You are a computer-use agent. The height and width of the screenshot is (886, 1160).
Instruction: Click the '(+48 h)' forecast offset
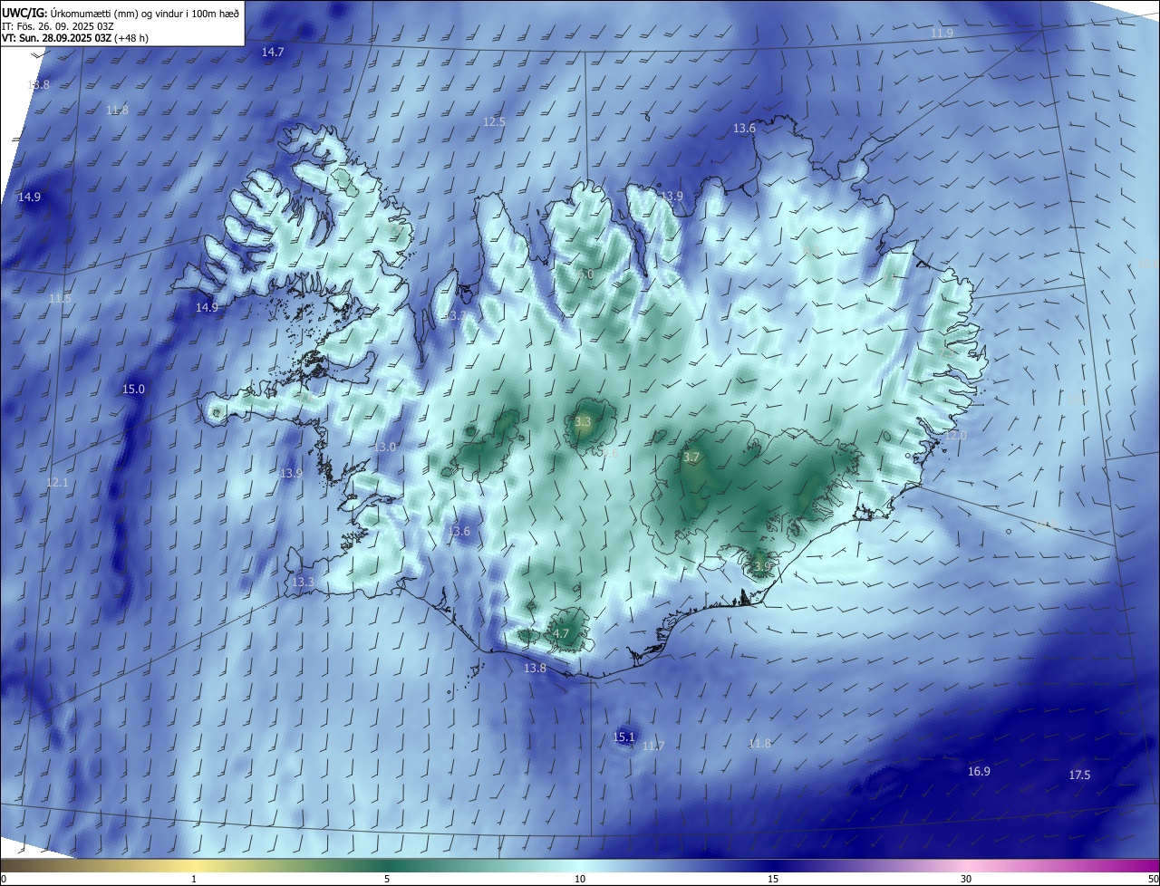[x=131, y=38]
